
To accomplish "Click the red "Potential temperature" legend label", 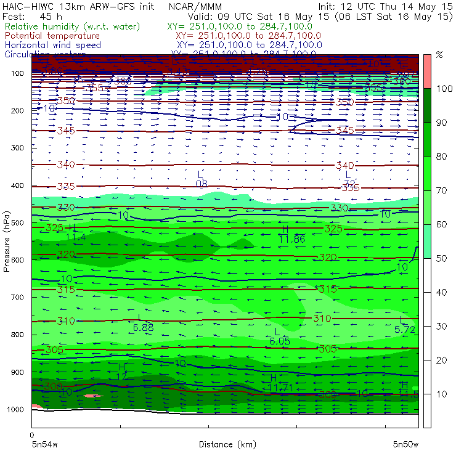I will coord(52,36).
